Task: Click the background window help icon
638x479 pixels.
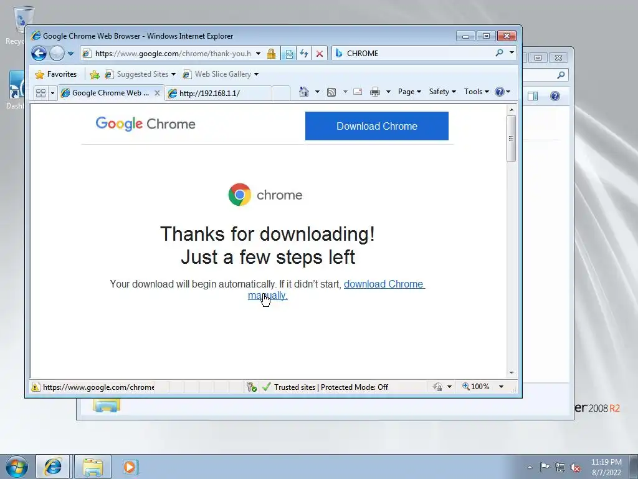Action: click(555, 96)
